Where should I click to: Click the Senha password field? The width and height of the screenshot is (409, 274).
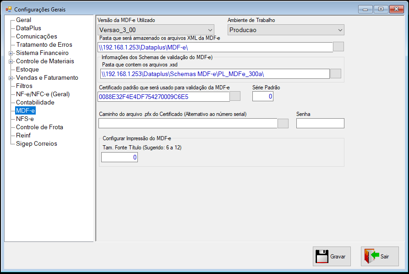pyautogui.click(x=320, y=123)
